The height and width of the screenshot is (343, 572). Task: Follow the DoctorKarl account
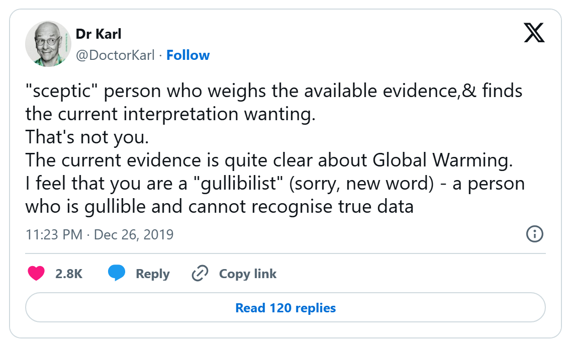[x=188, y=55]
